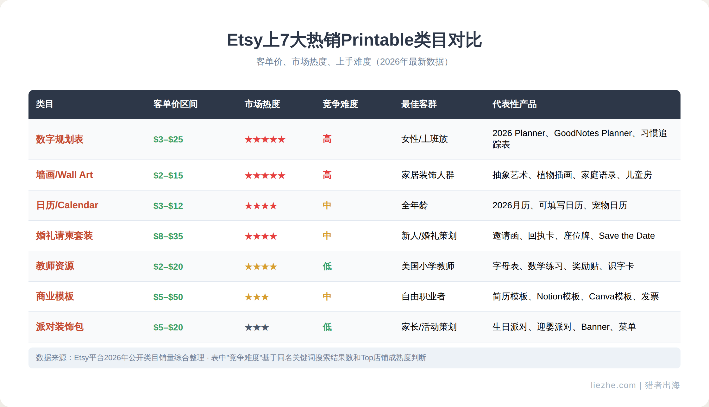
Task: Click the four-star rating in 婚礼请柬套装 row
Action: click(261, 236)
